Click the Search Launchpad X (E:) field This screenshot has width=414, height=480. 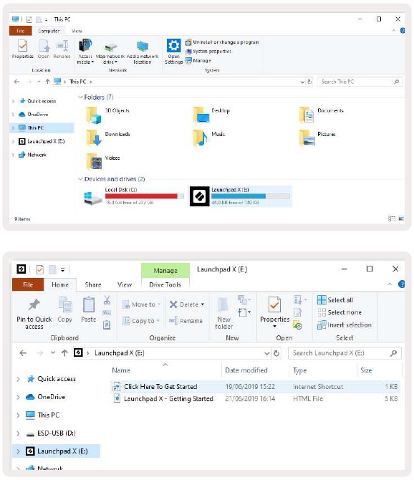click(345, 353)
